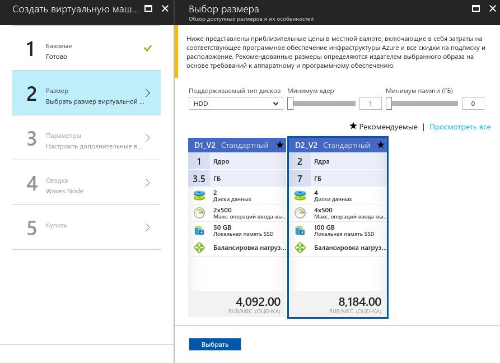Click the minimum cores slider handle
Screen dimensions: 500x363
(291, 104)
